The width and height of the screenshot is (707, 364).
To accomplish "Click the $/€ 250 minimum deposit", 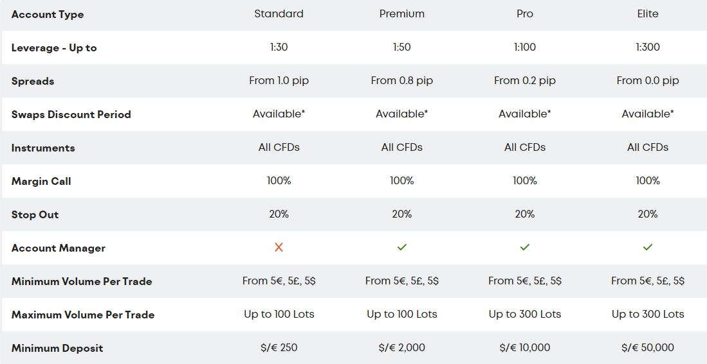I will (x=279, y=348).
